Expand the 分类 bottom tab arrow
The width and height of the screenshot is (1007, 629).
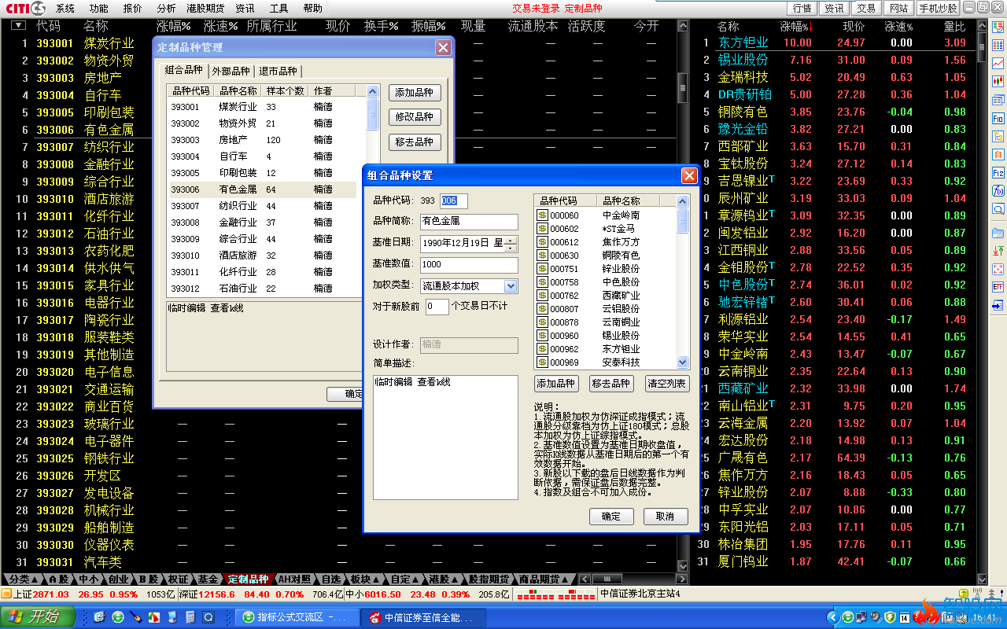click(x=34, y=579)
